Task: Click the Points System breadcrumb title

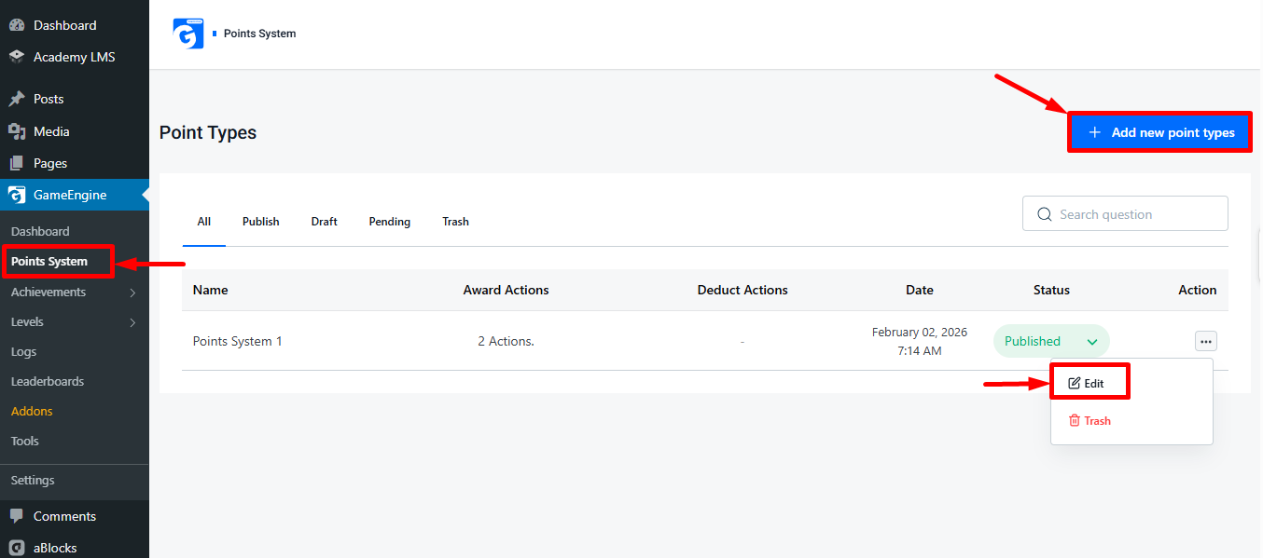Action: tap(260, 34)
